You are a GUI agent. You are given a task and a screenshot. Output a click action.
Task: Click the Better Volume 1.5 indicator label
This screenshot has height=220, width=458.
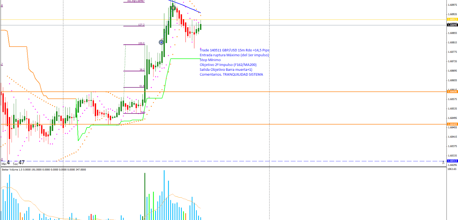[x=44, y=170]
